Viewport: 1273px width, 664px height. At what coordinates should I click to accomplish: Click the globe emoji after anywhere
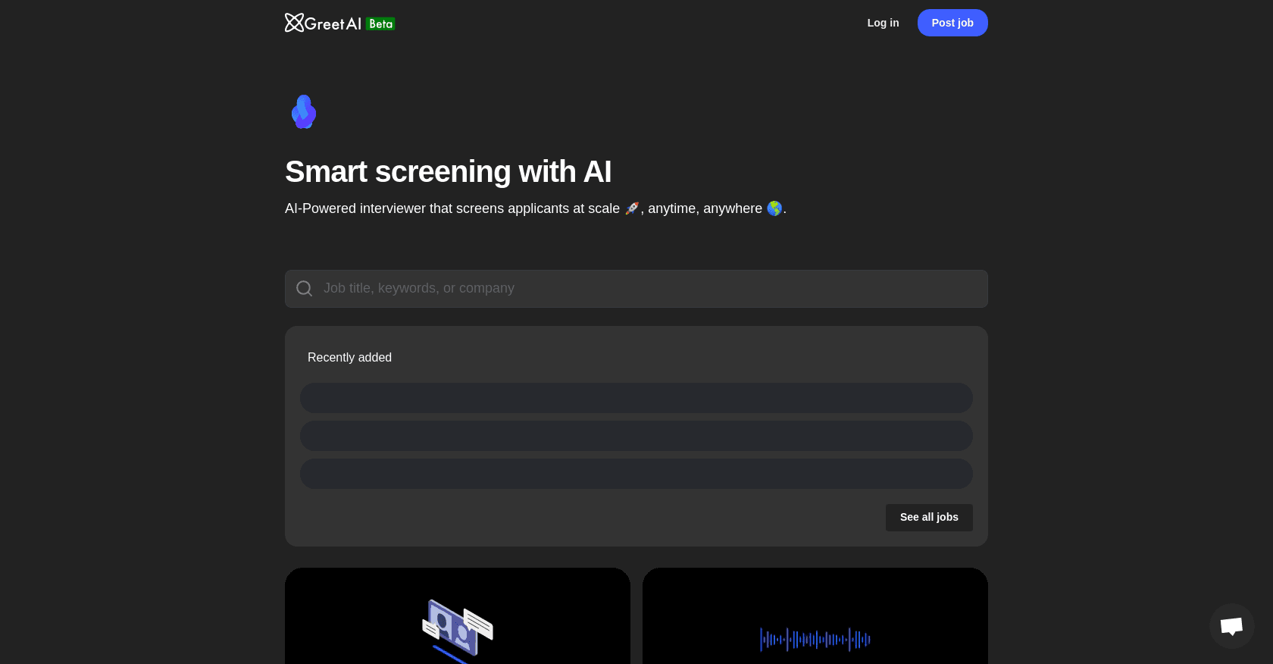coord(774,208)
